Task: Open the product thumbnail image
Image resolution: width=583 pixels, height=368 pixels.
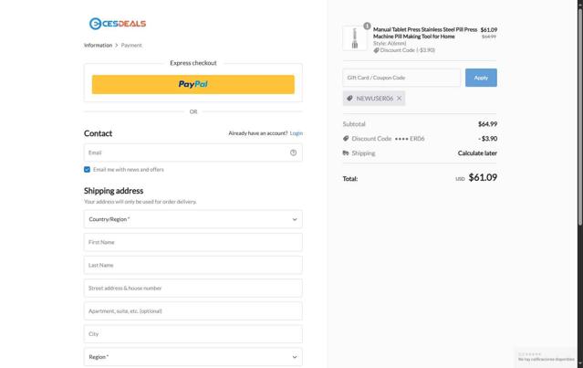Action: pos(354,38)
